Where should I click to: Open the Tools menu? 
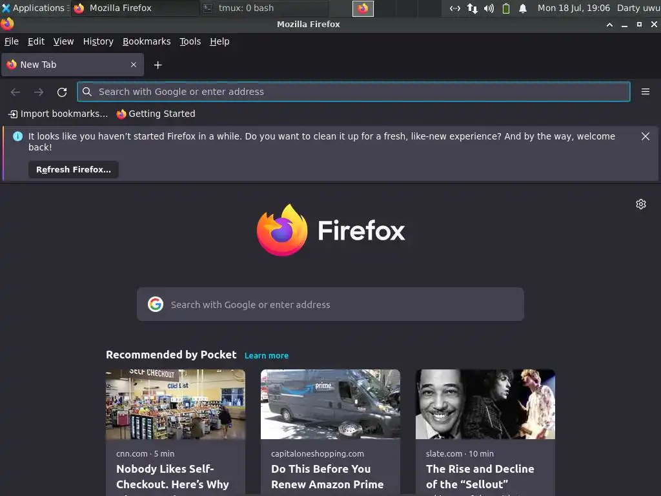coord(190,41)
